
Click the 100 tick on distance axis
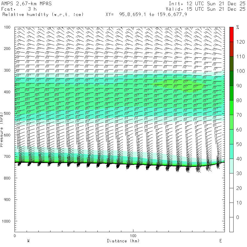(x=133, y=236)
